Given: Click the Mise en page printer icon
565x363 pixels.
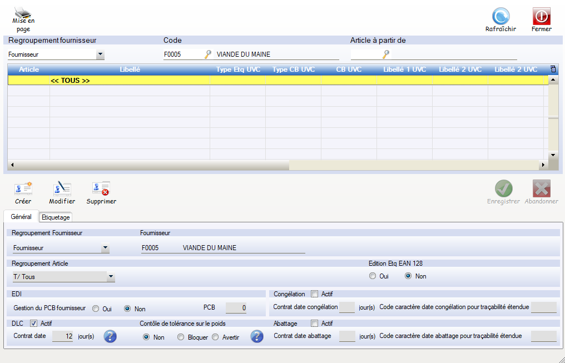Looking at the screenshot, I should (23, 12).
